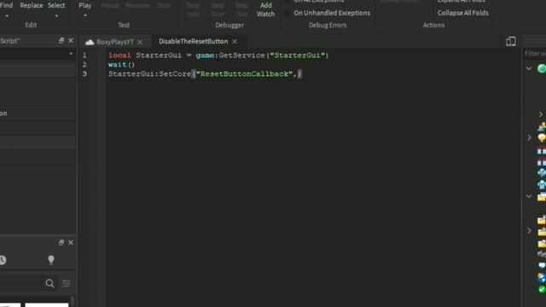Close the lower-left toolbox panel
This screenshot has height=307, width=546.
71,242
